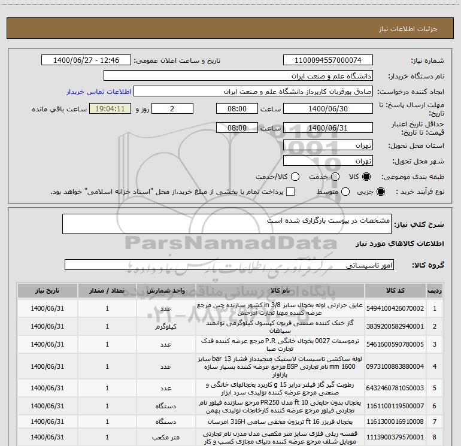Toggle the Islamic treasury payment checkbox
This screenshot has height=446, width=461.
pos(290,192)
